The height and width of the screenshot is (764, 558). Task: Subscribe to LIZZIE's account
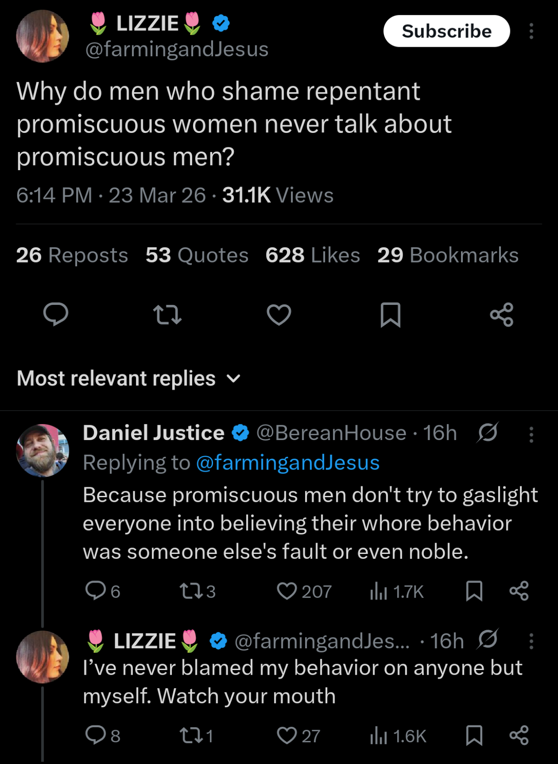[x=446, y=31]
